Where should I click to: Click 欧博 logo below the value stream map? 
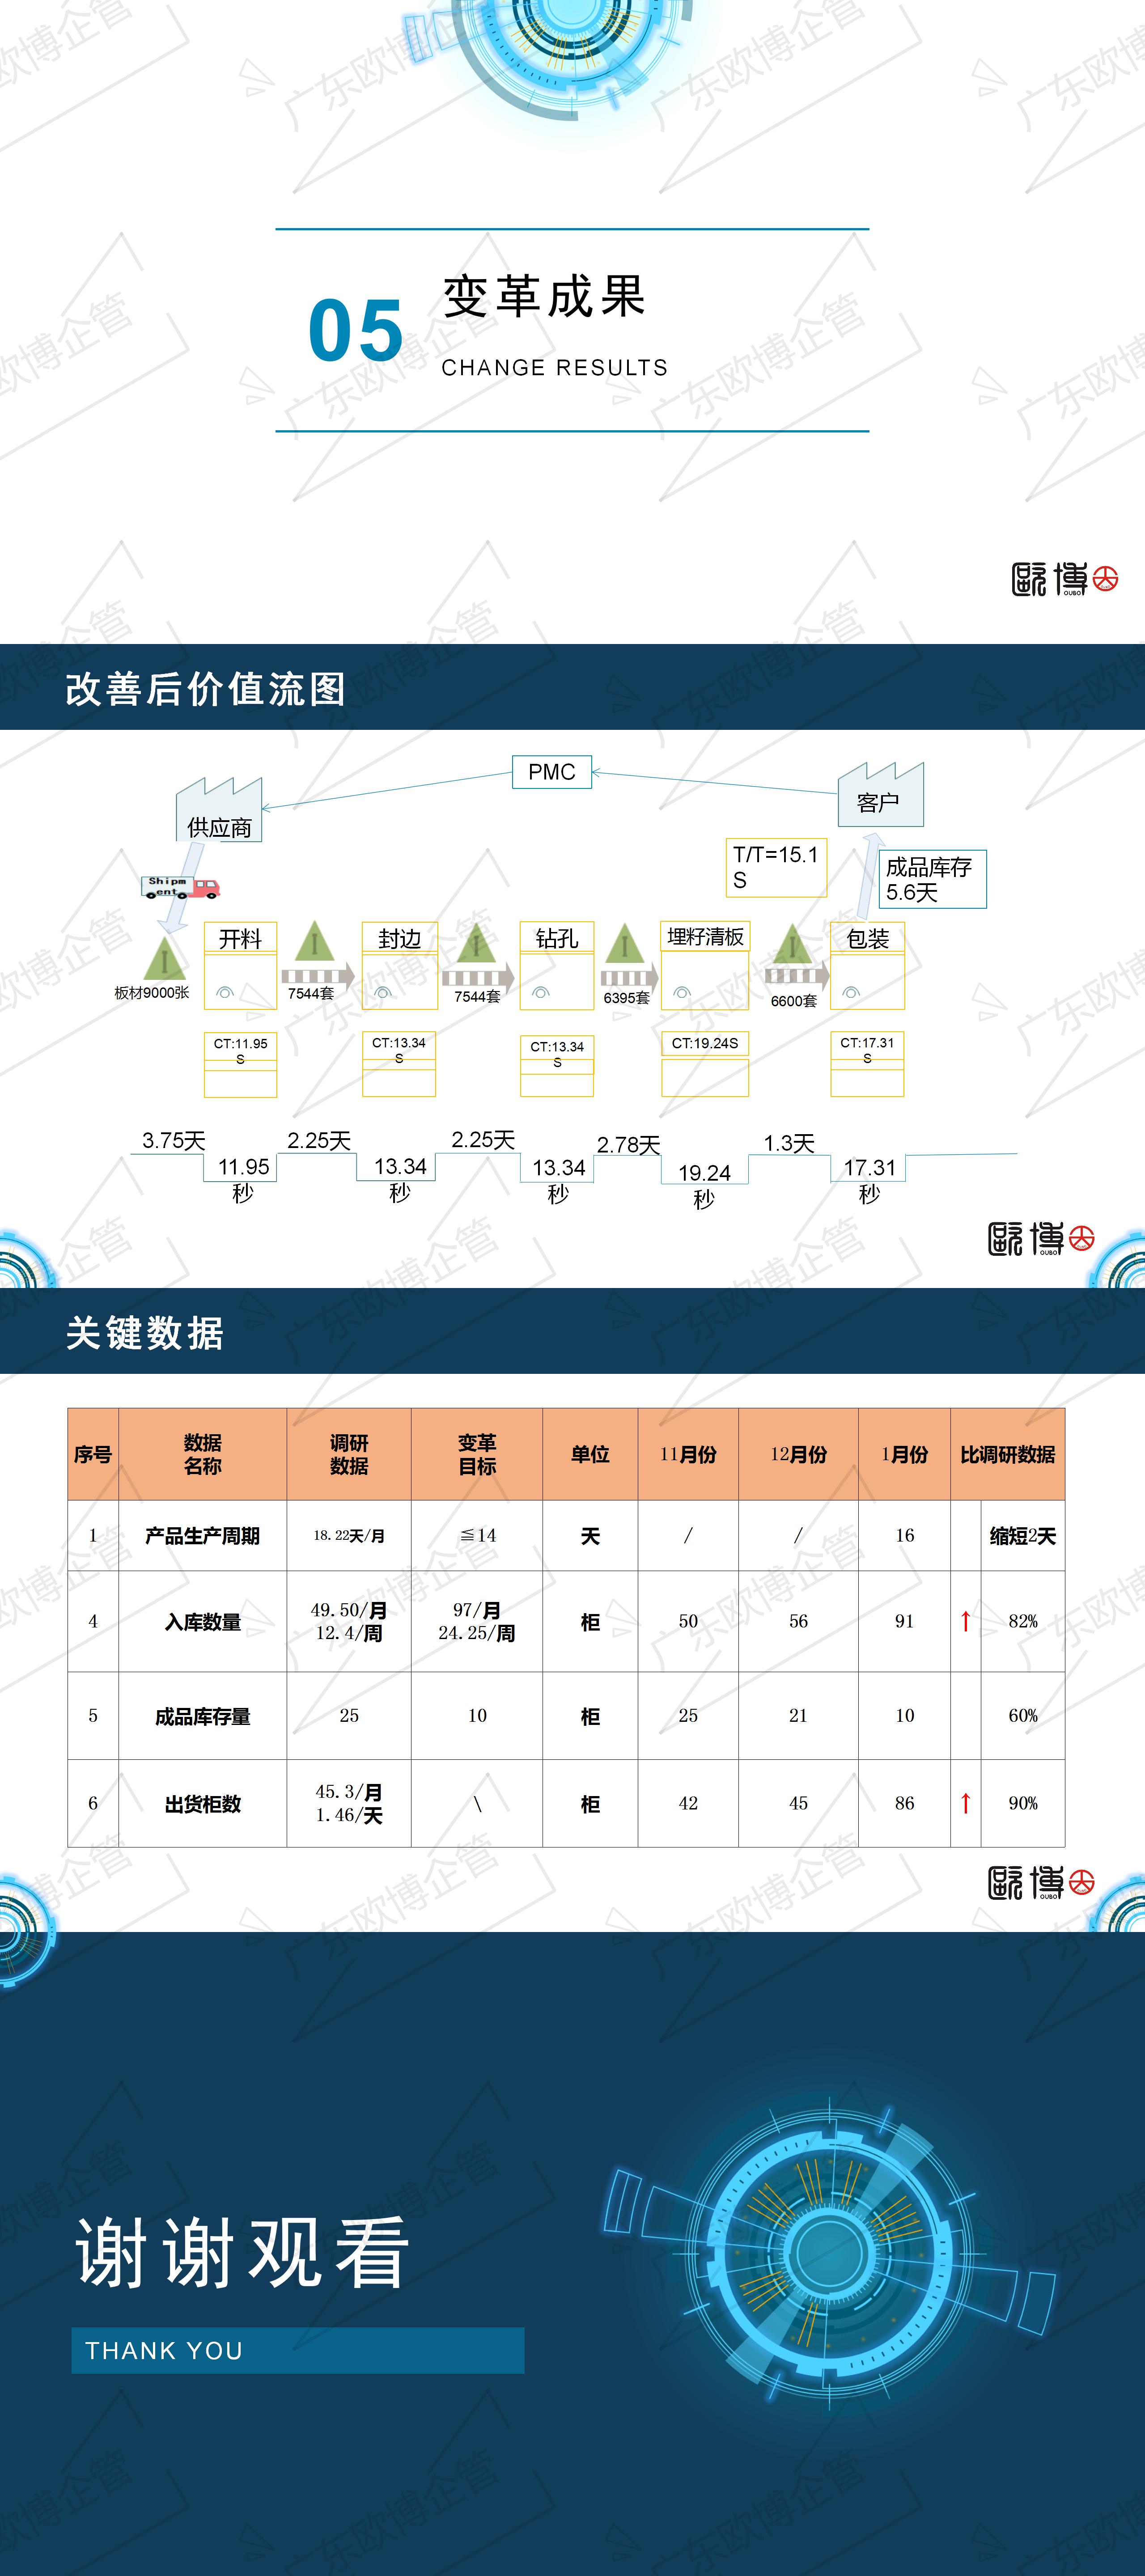[1041, 1239]
